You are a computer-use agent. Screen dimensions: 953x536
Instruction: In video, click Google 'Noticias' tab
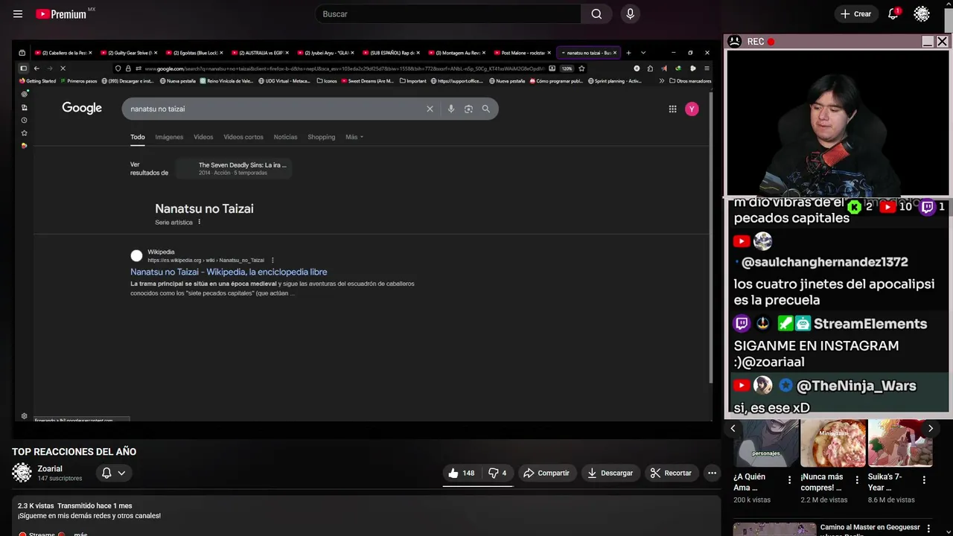point(285,137)
